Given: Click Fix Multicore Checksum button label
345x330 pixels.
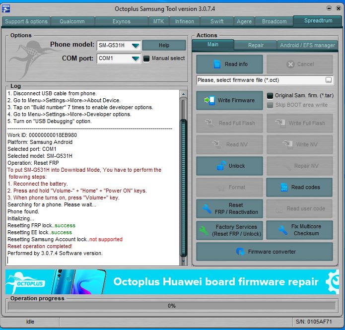Looking at the screenshot, I should [x=306, y=230].
